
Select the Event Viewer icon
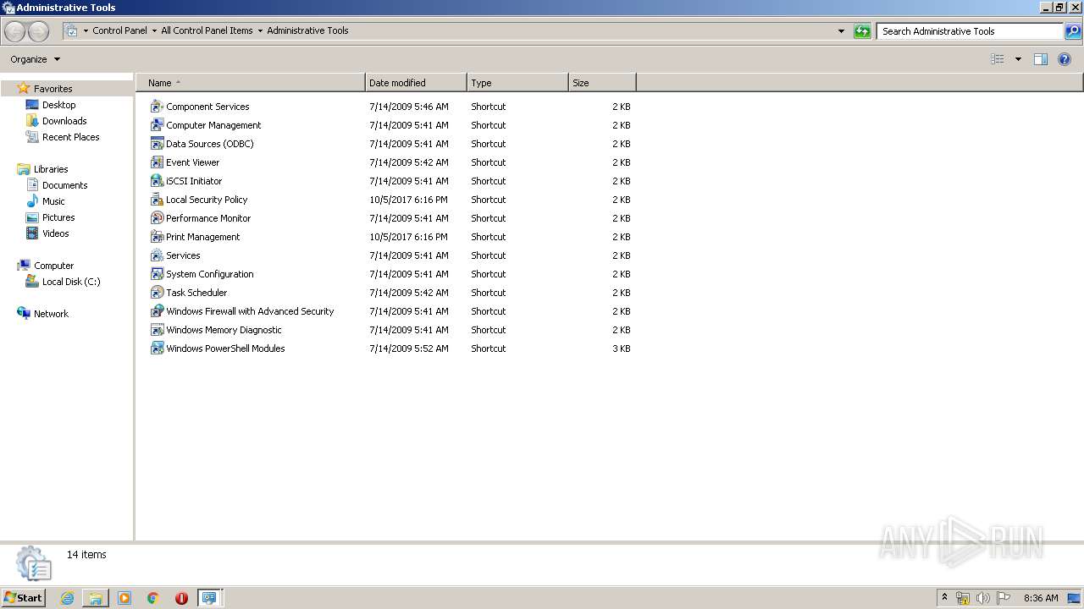click(157, 162)
